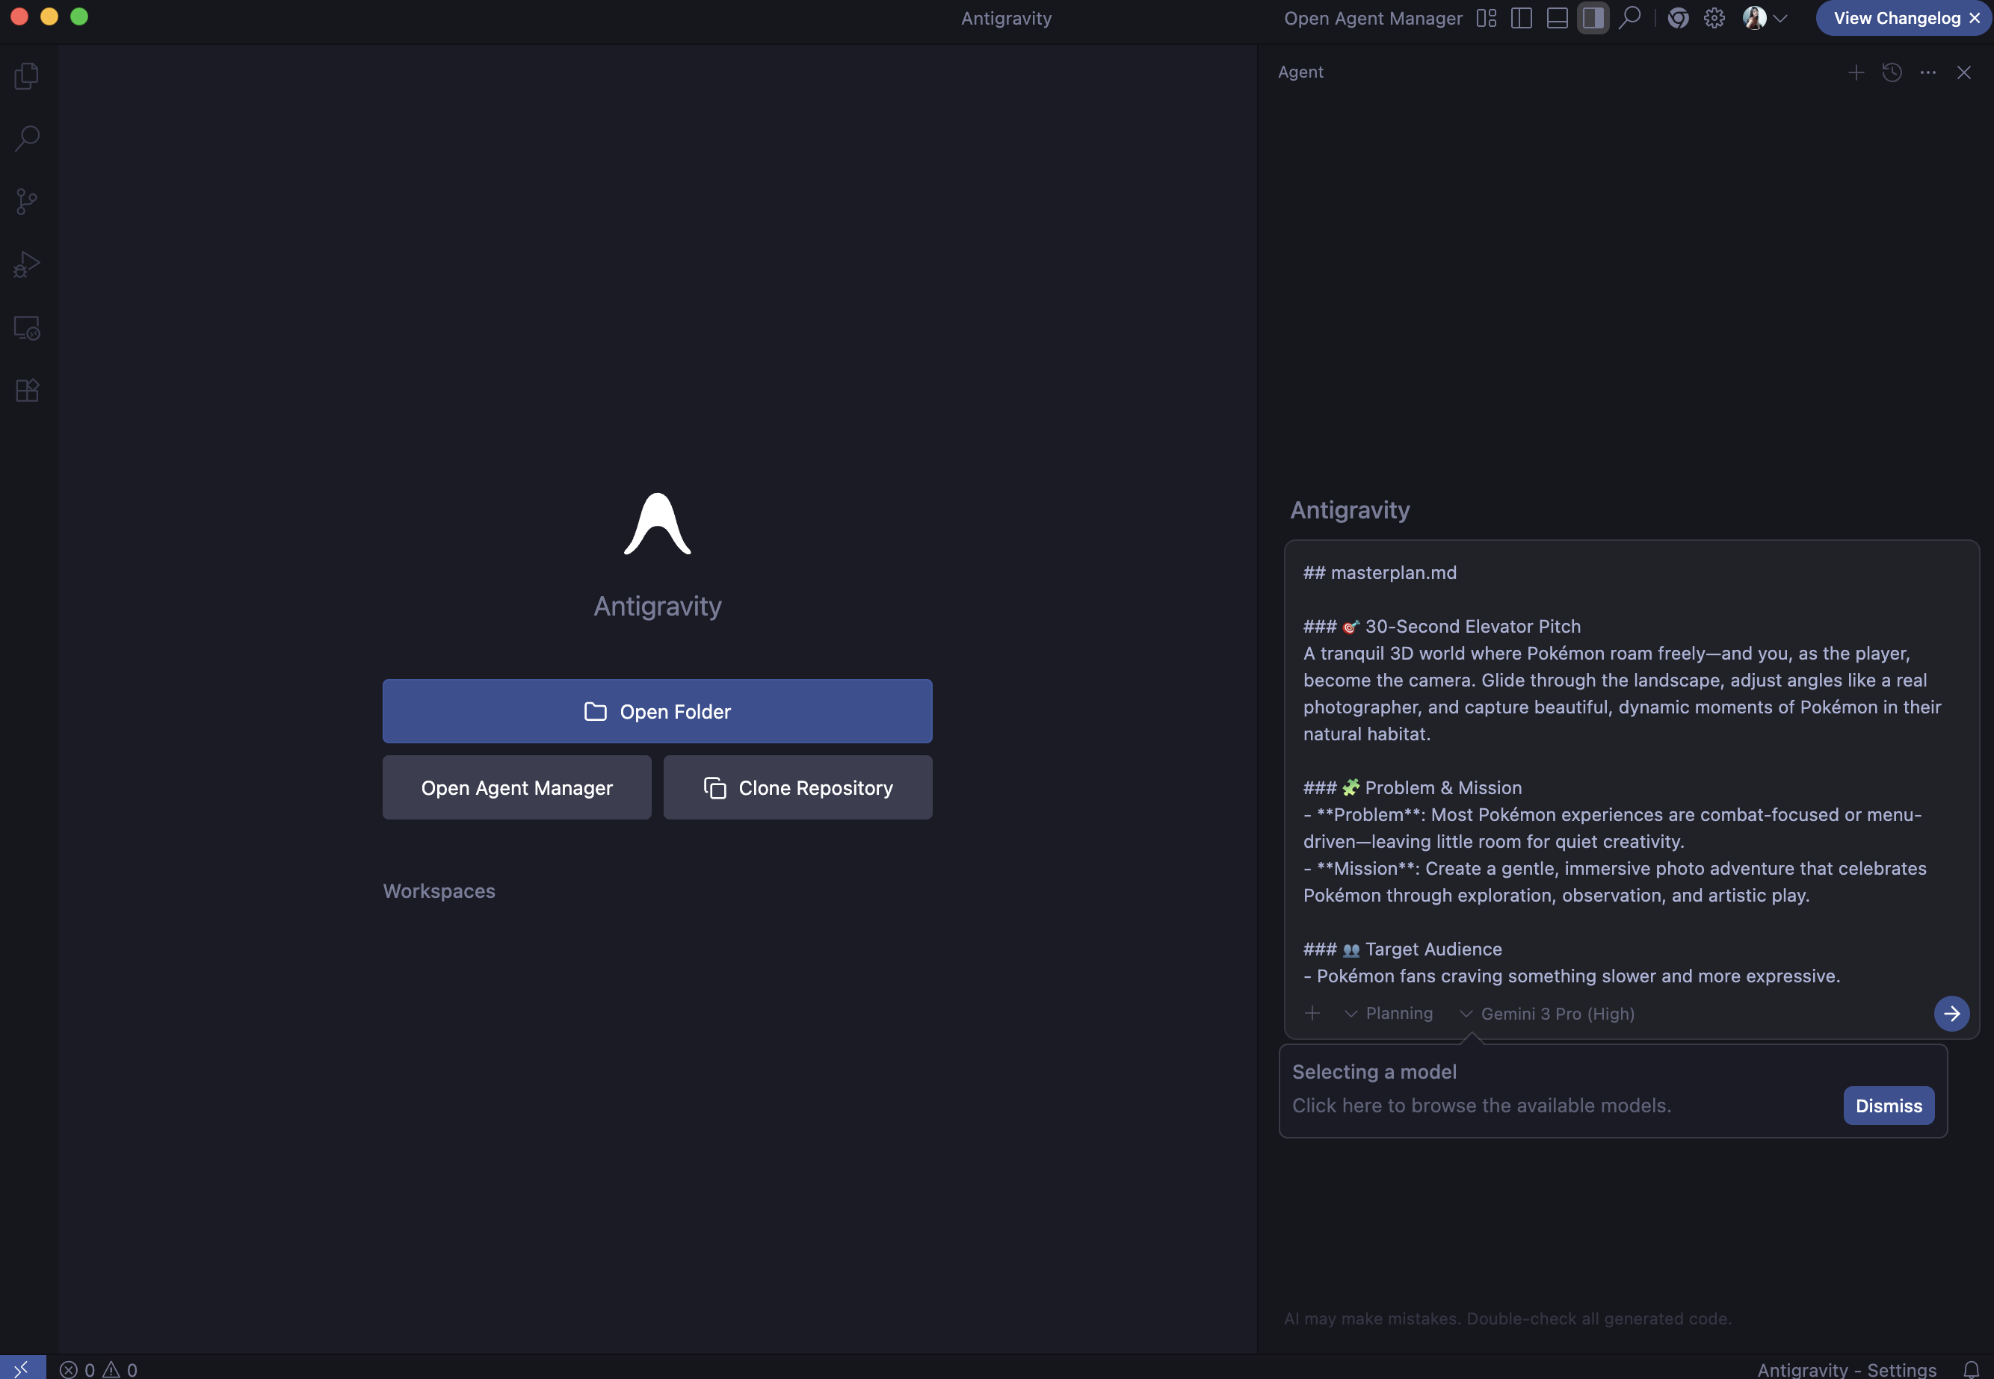The width and height of the screenshot is (1994, 1379).
Task: Toggle the bottom panel
Action: pyautogui.click(x=1557, y=18)
